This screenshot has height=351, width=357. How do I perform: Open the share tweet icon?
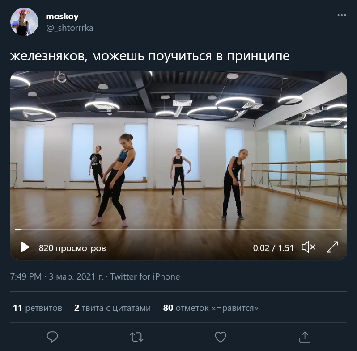(305, 337)
